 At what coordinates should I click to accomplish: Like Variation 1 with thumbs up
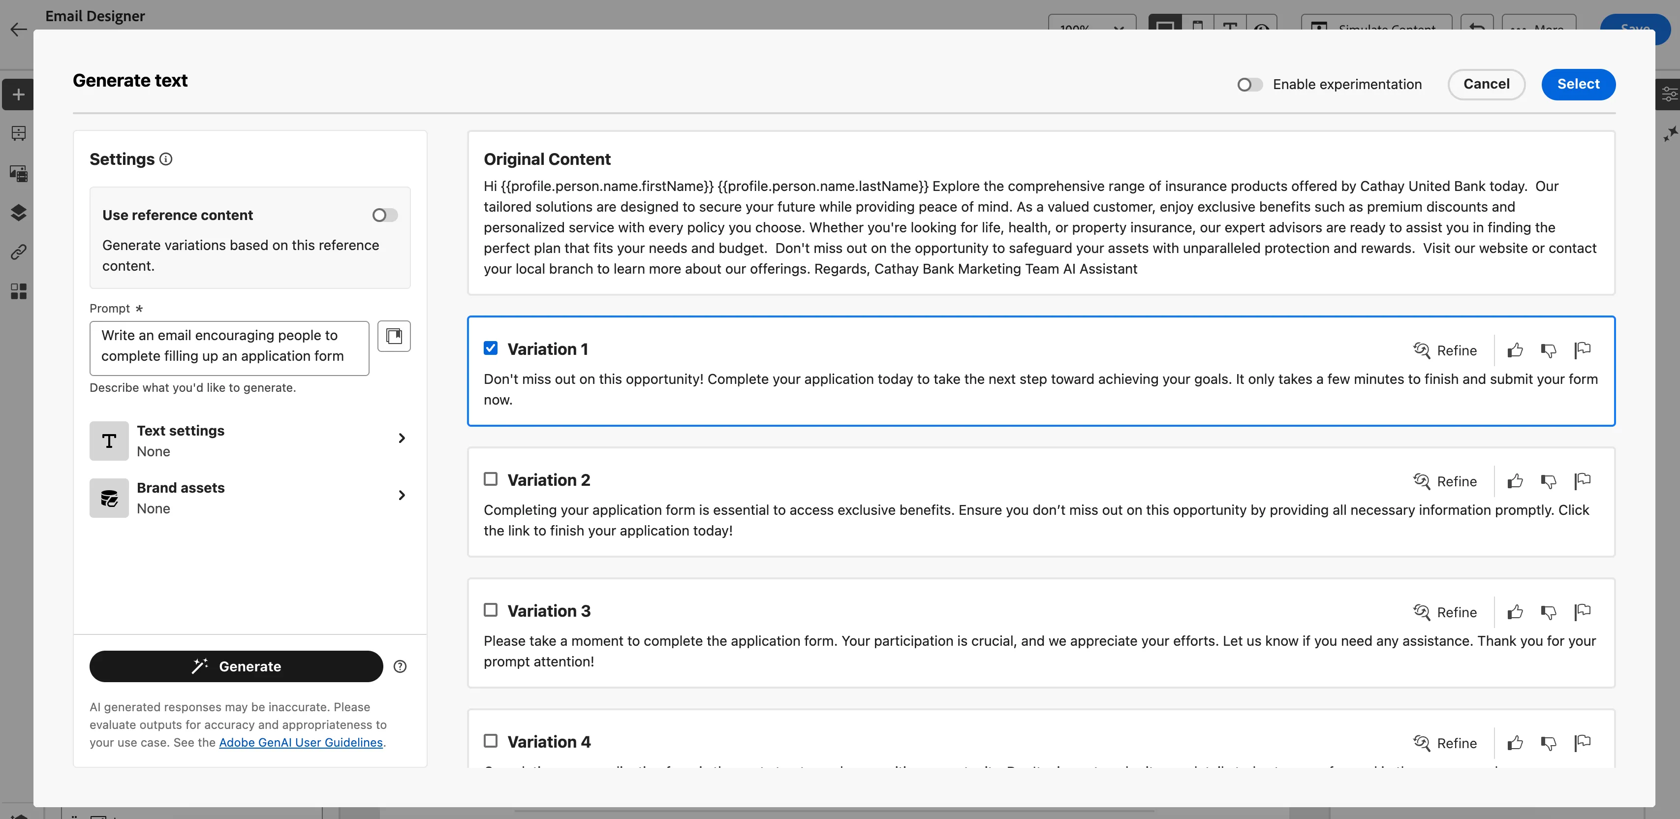1515,351
